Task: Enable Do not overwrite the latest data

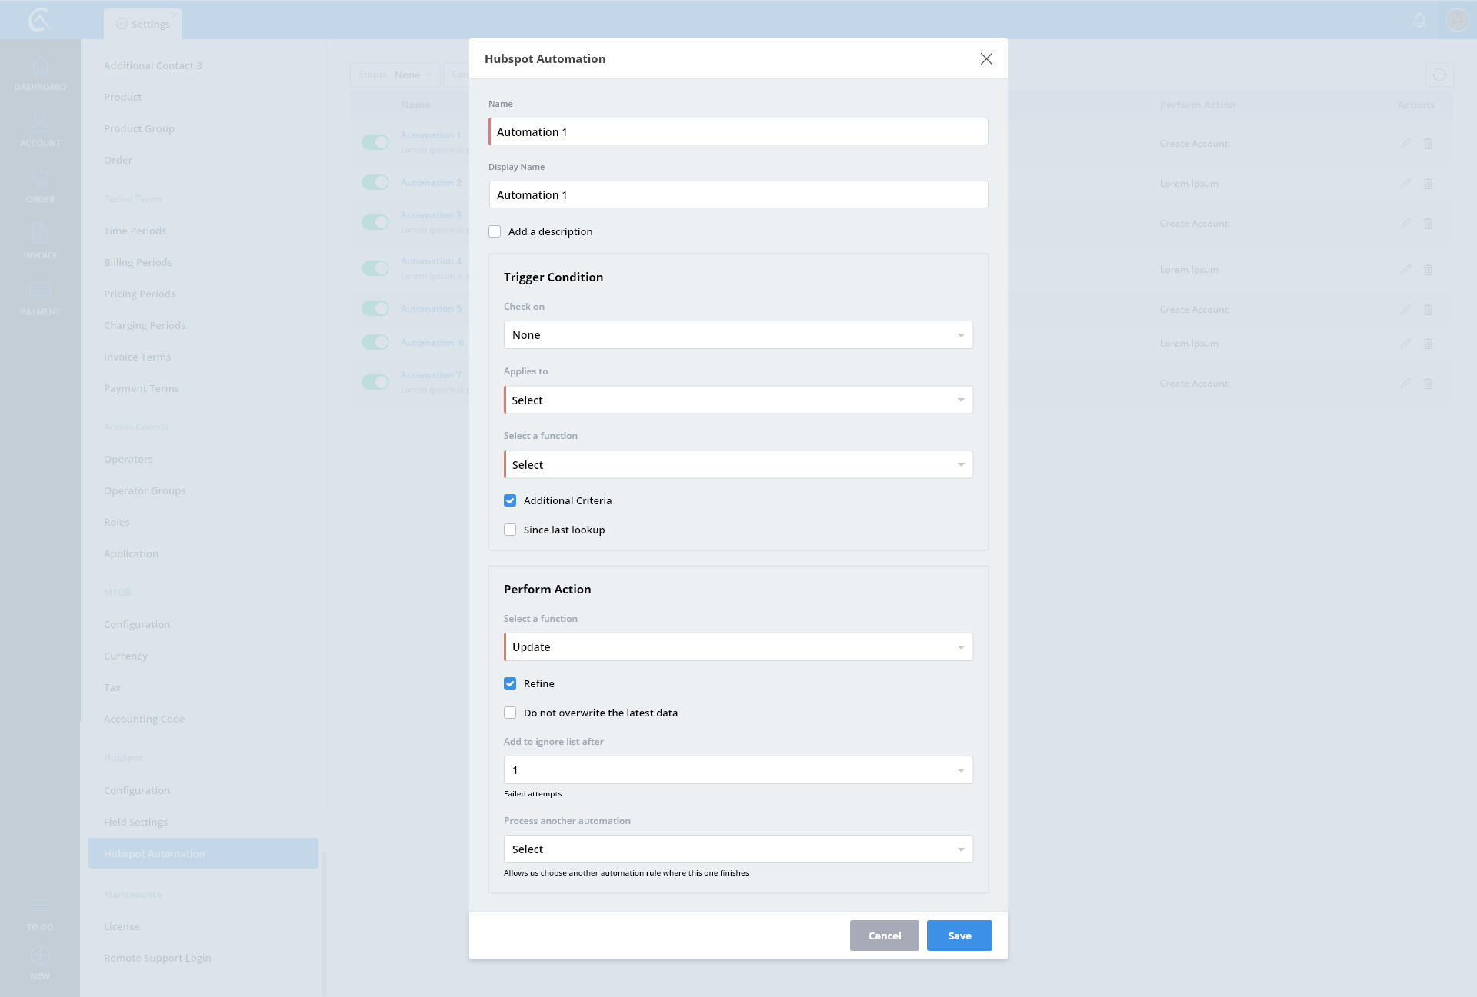Action: coord(510,713)
